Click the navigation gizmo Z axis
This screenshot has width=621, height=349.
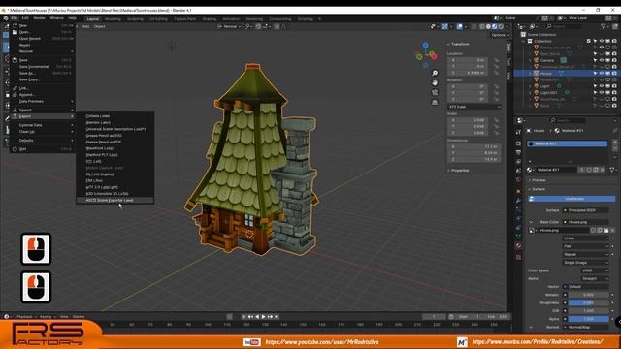click(x=425, y=46)
